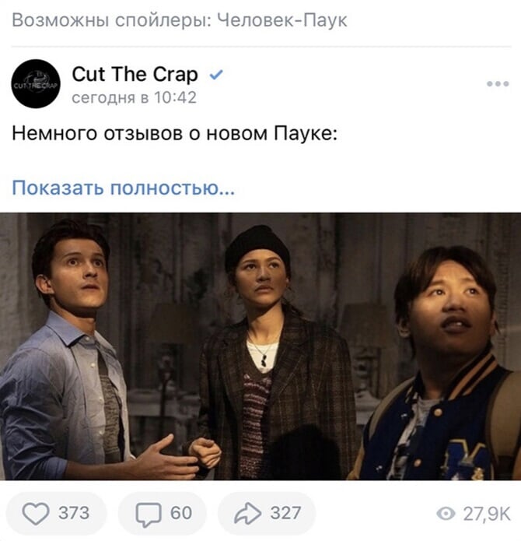Open the Cut The Crap community name
This screenshot has width=521, height=541.
tap(135, 75)
